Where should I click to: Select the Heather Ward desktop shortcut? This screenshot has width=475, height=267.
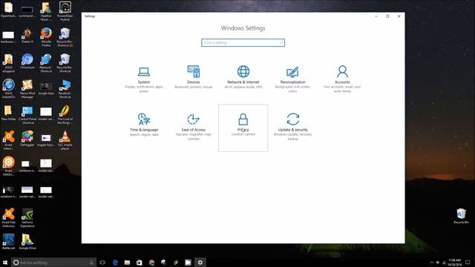pos(46,11)
